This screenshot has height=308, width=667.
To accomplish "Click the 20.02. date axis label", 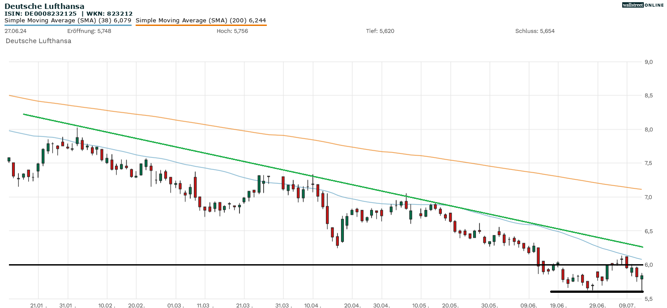I will [x=136, y=305].
